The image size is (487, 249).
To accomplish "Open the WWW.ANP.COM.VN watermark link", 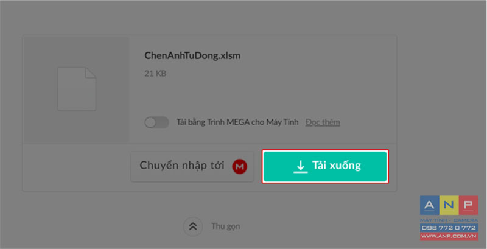I will coord(449,236).
